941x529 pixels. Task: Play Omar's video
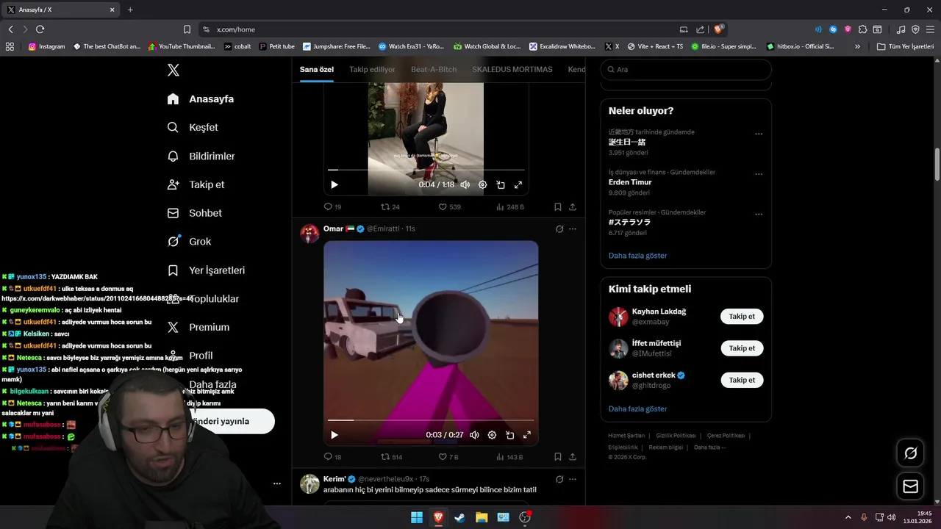click(x=334, y=435)
